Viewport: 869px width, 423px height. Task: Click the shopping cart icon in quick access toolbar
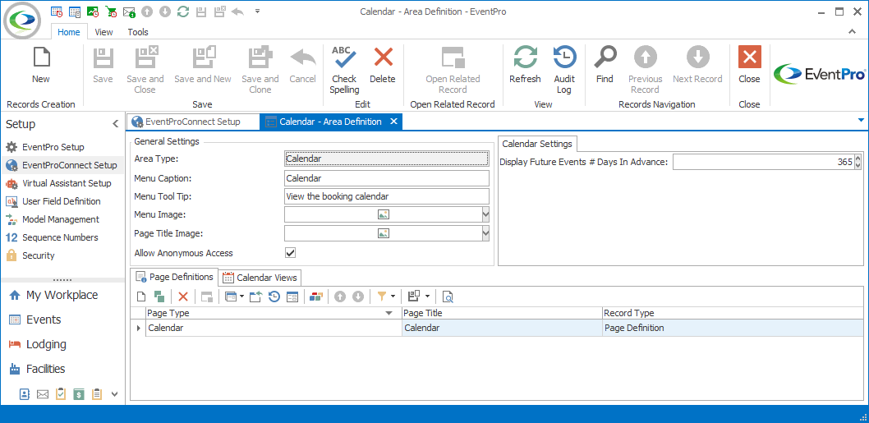112,11
